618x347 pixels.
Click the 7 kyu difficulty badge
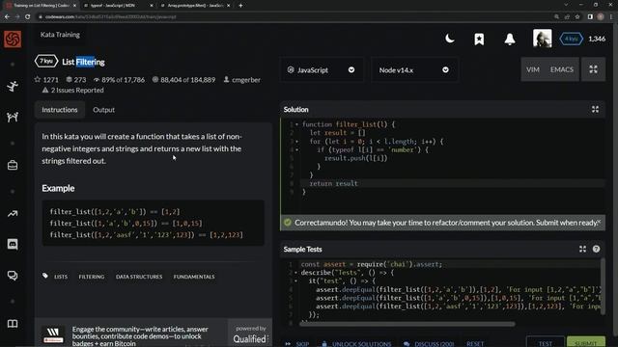(x=46, y=62)
